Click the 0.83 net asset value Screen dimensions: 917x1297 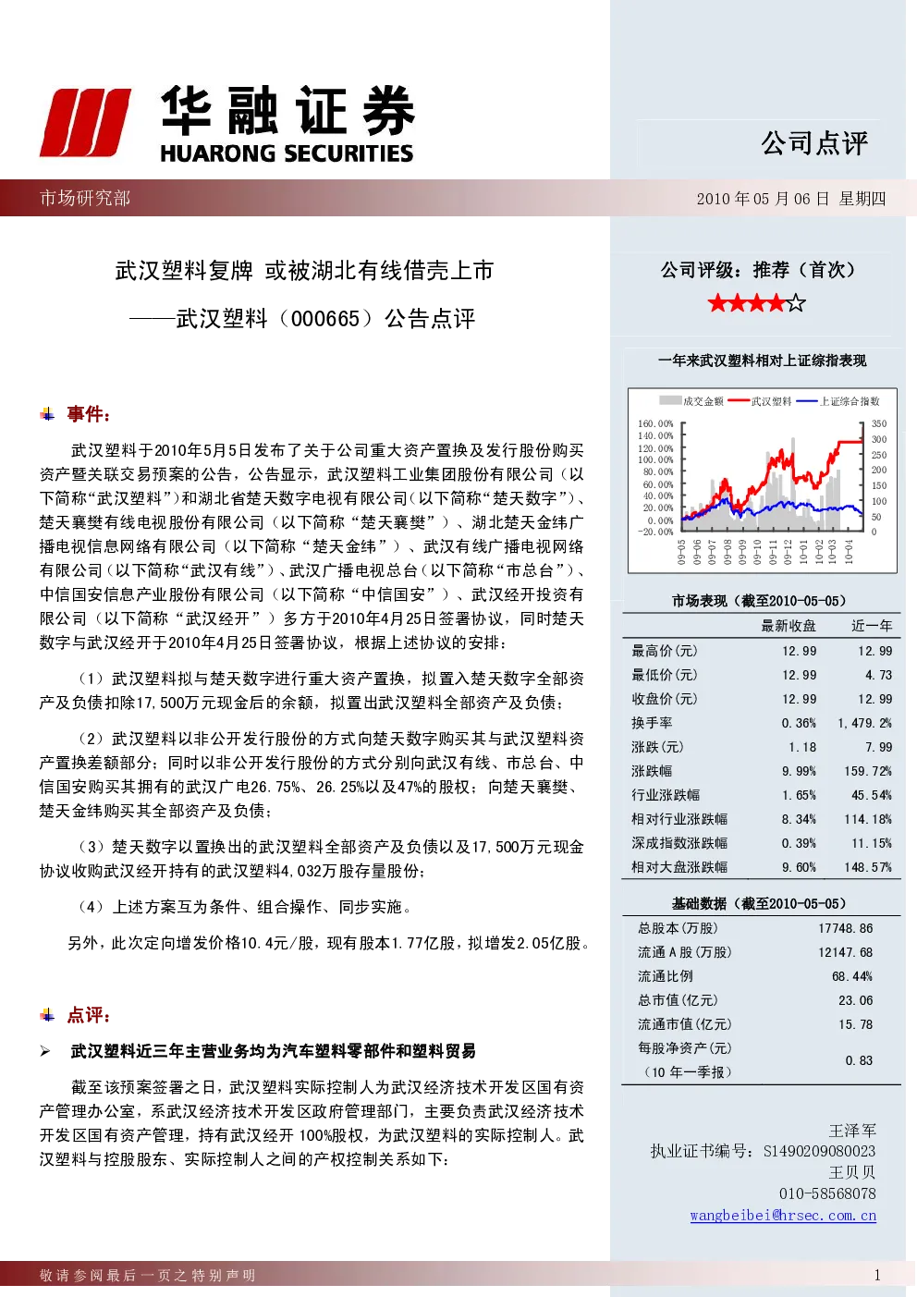click(x=859, y=1060)
